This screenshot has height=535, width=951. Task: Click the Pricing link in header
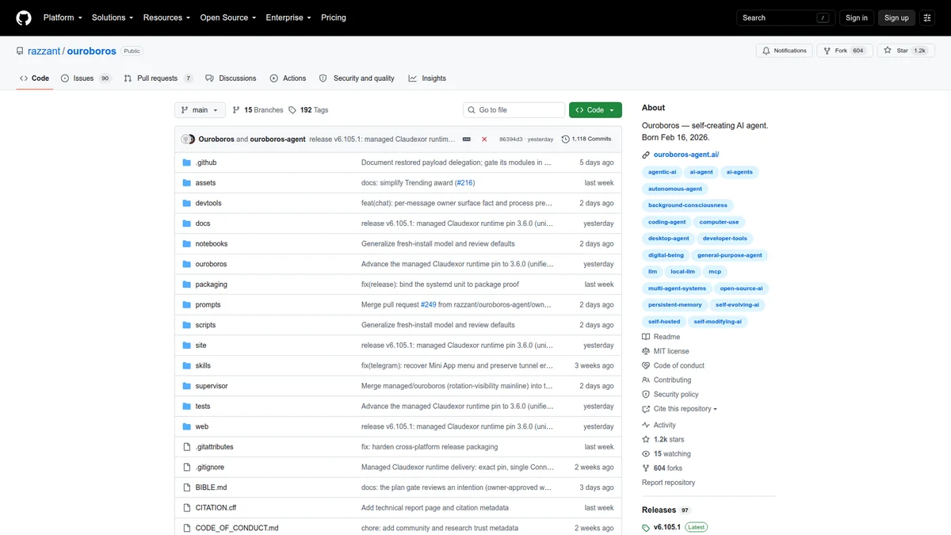point(334,17)
